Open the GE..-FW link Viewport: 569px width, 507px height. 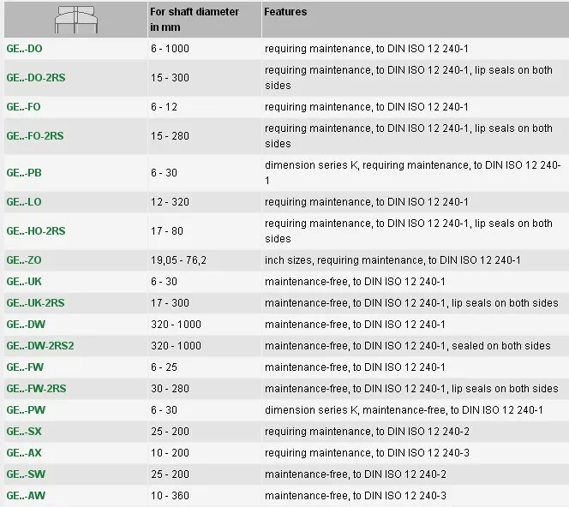[25, 367]
